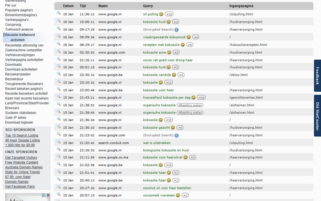Click the gold icon beside 'voedingswaarde kokusnoot'
Screen dimensions: 321x201
tap(189, 37)
